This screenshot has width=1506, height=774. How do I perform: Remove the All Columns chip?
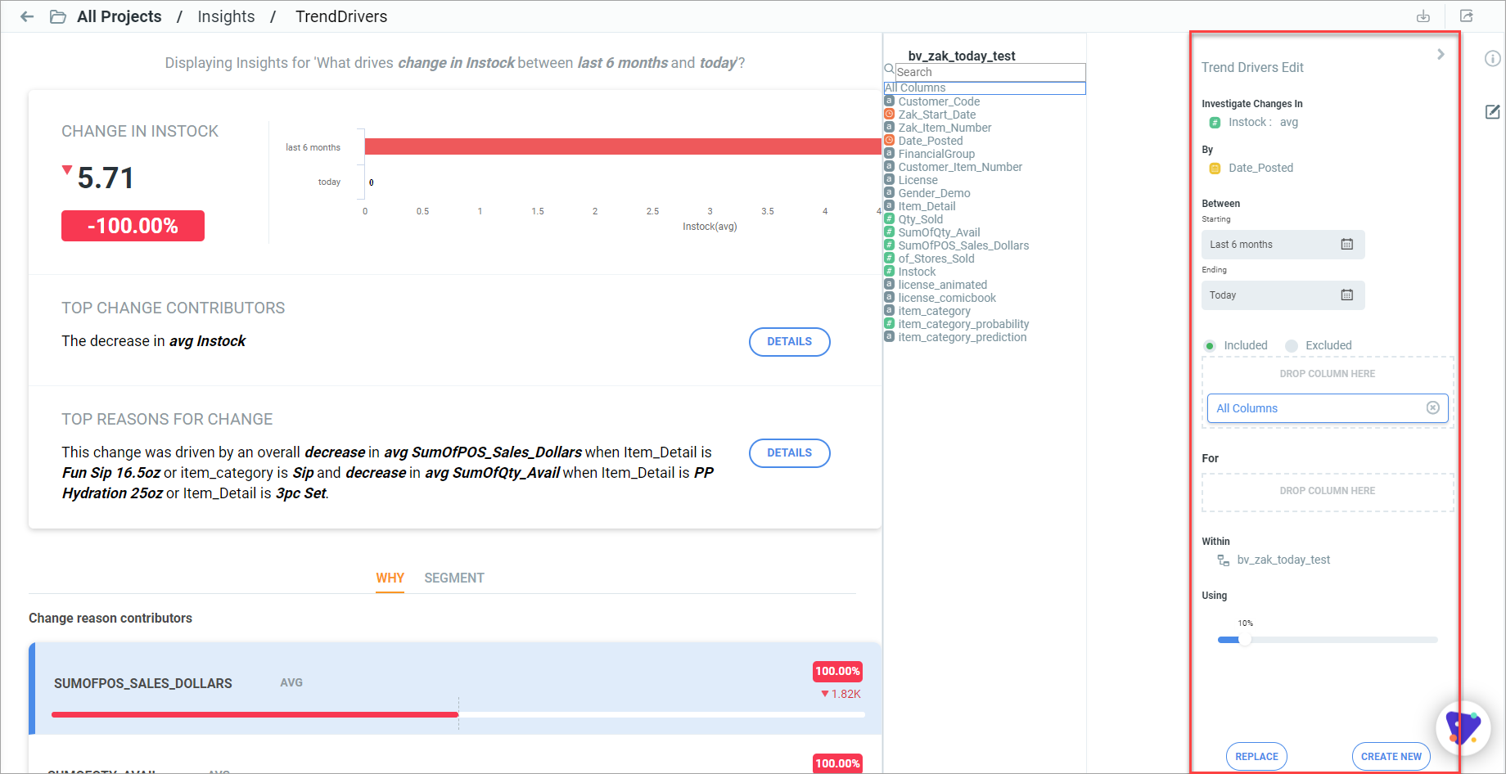tap(1433, 407)
